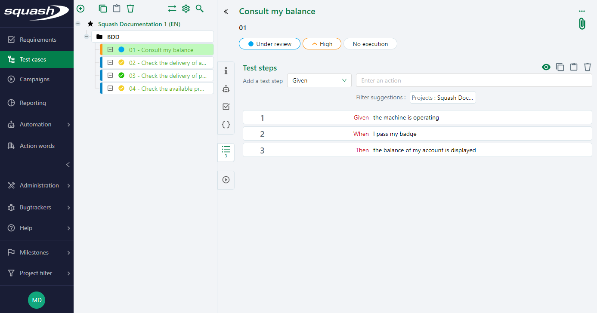
Task: Create a new test case with the plus icon
Action: point(80,8)
